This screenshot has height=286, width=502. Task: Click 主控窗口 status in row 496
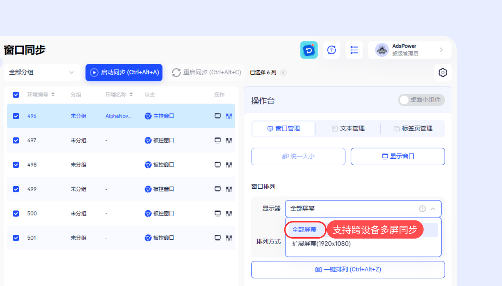tap(163, 116)
